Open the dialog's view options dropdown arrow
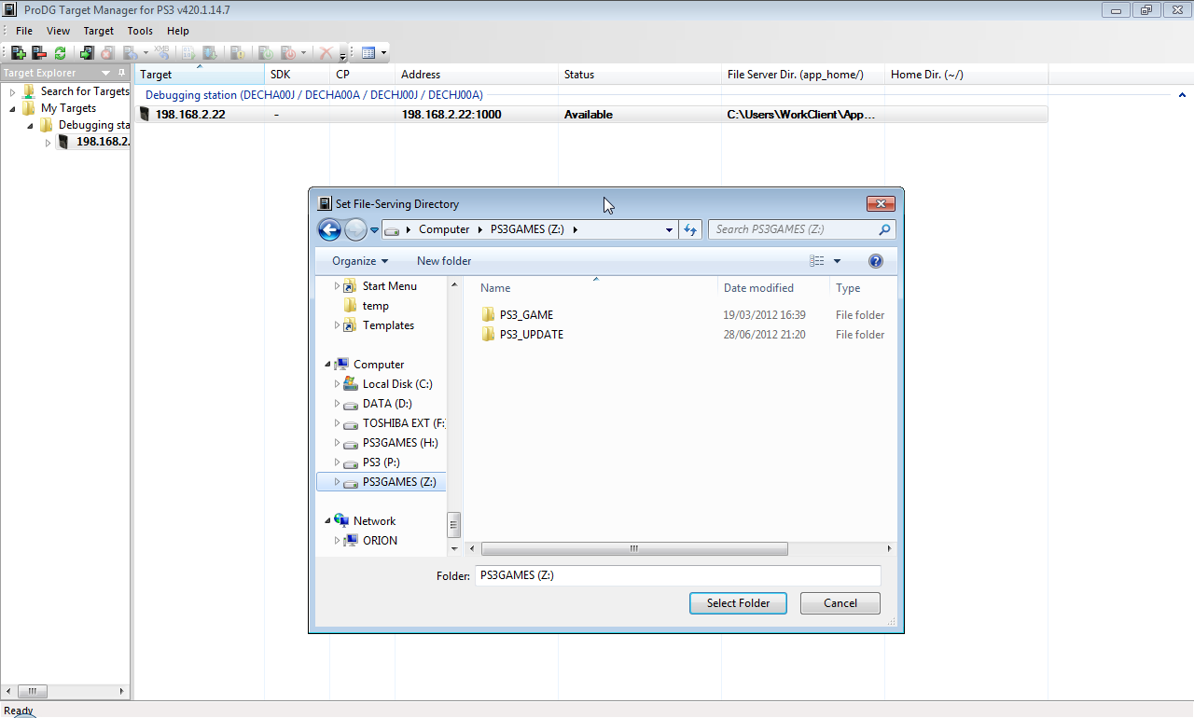This screenshot has height=718, width=1194. pos(837,261)
